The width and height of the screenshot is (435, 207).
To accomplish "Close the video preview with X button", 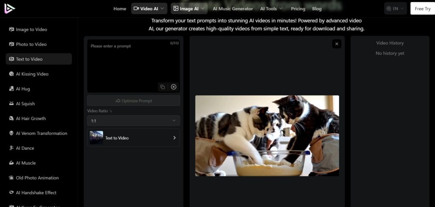I will pos(337,44).
